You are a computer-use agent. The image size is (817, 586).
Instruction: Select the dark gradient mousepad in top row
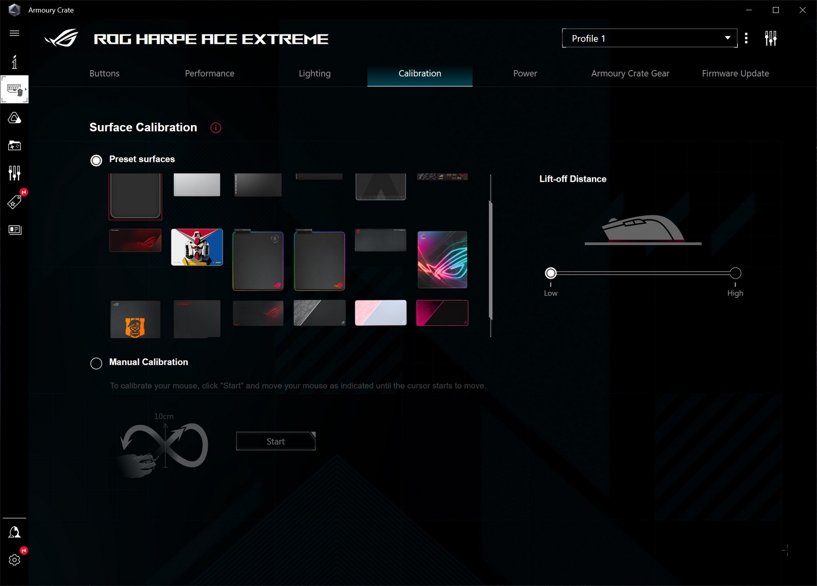point(258,185)
